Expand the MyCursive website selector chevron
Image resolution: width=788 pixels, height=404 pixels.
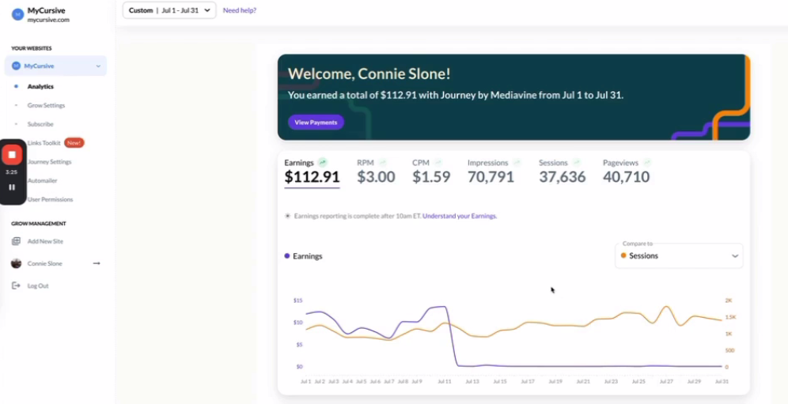click(x=98, y=66)
